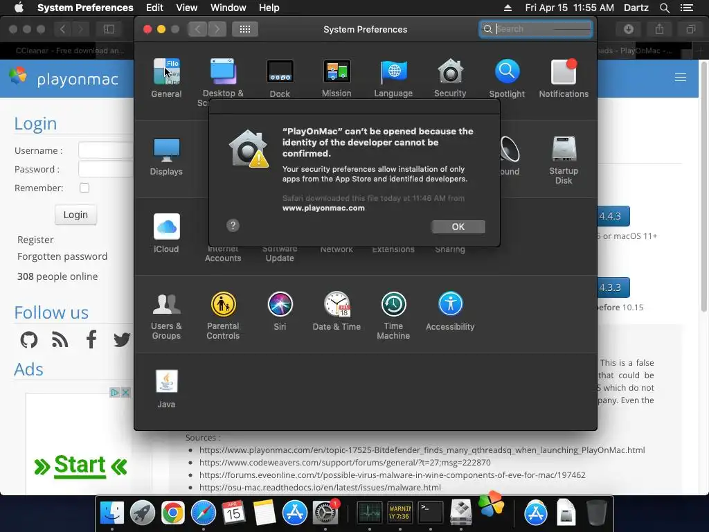Click the help question mark in dialog
This screenshot has height=532, width=709.
tap(233, 225)
